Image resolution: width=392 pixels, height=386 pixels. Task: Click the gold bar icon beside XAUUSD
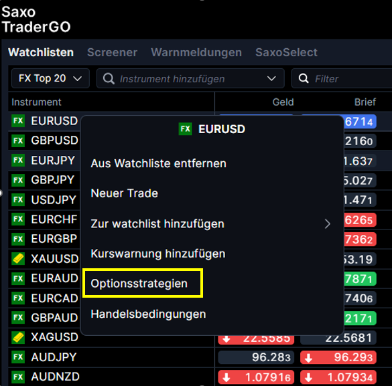pyautogui.click(x=18, y=258)
